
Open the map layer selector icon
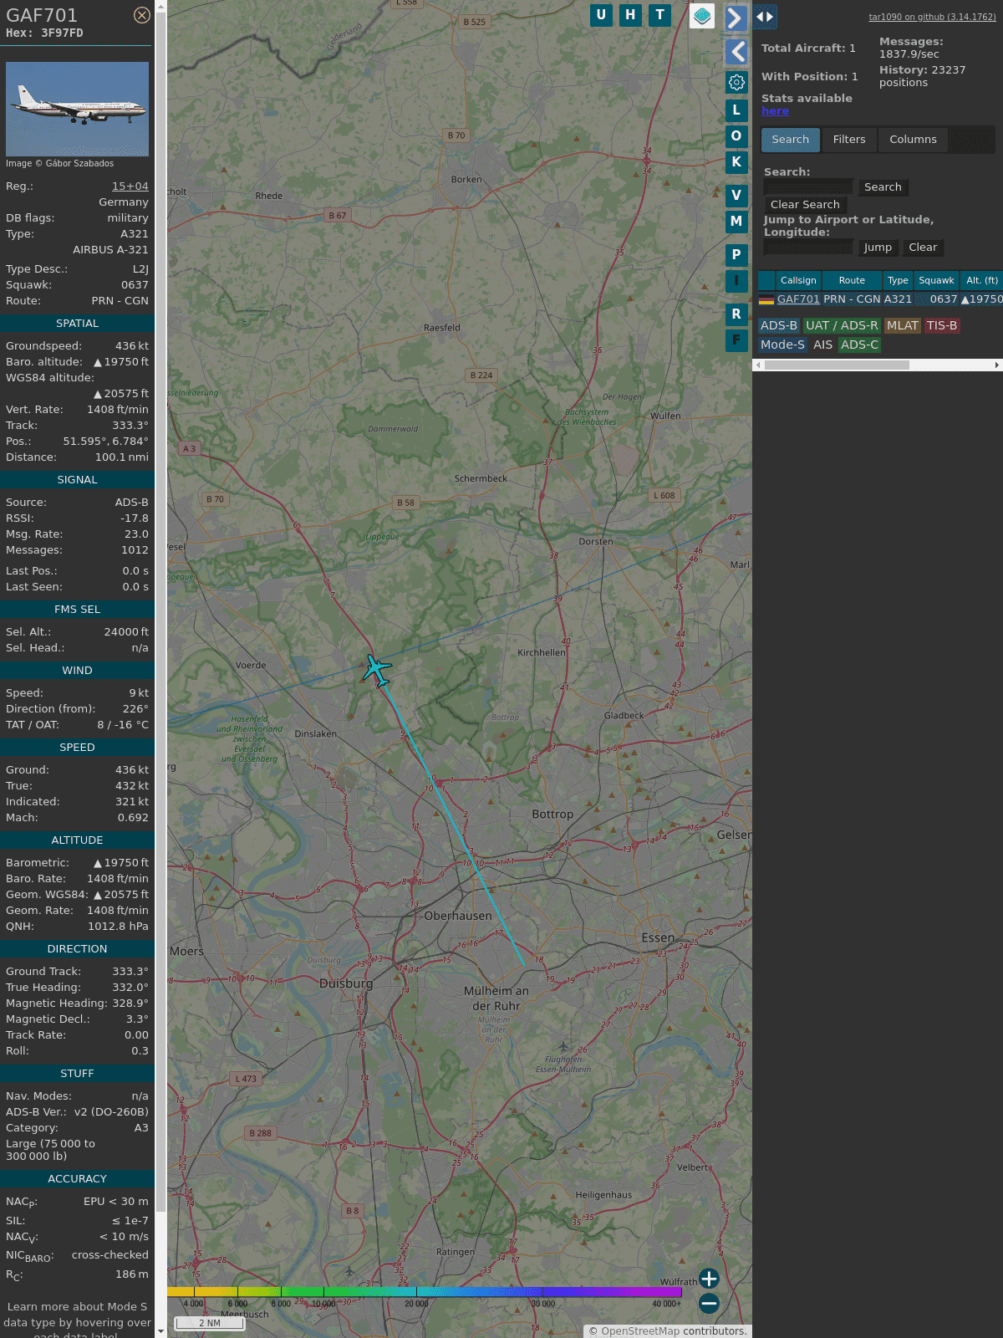(x=702, y=16)
